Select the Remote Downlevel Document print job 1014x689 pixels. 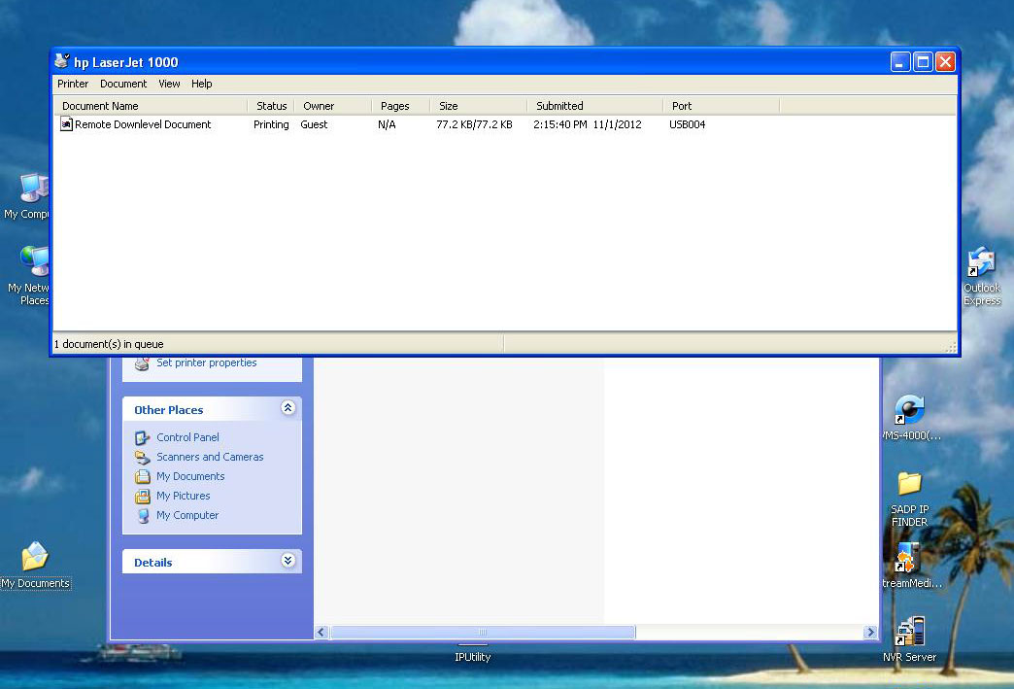click(x=142, y=124)
